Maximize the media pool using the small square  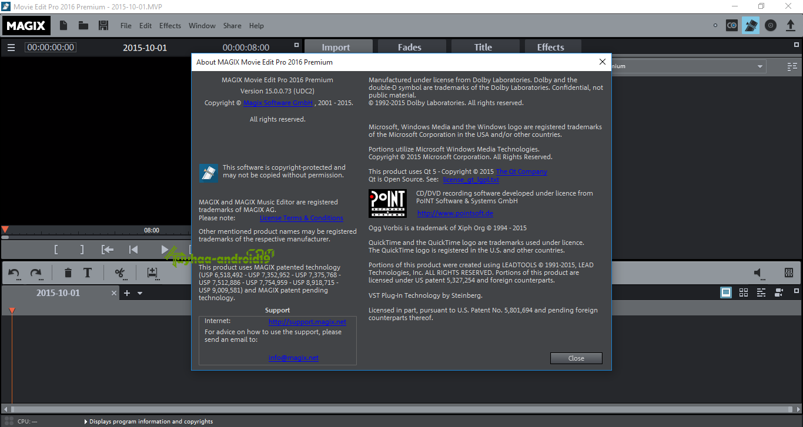coord(796,45)
